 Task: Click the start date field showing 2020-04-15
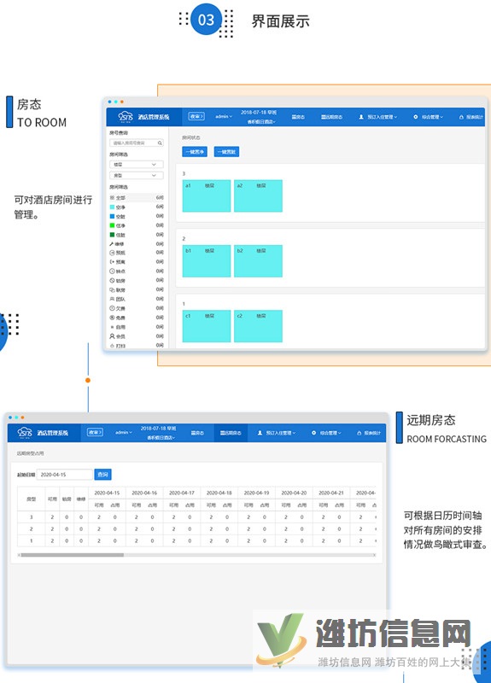tap(65, 475)
